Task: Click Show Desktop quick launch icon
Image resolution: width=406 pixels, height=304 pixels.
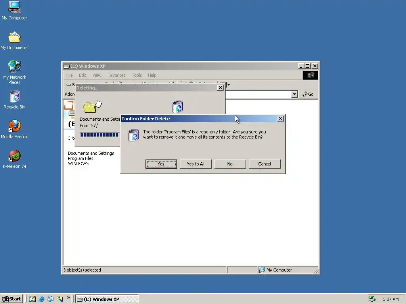Action: 33,299
